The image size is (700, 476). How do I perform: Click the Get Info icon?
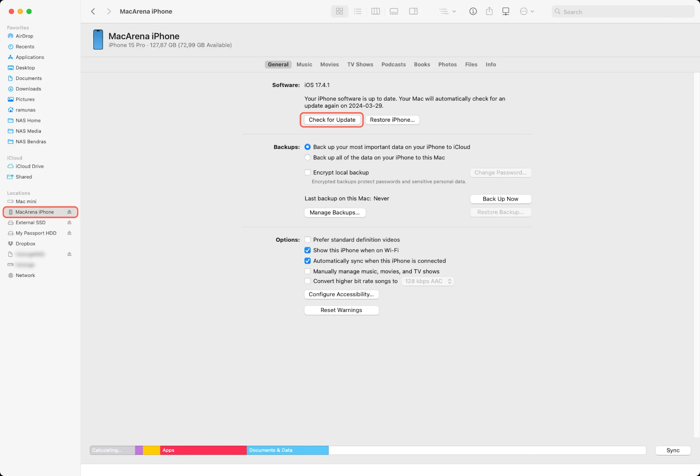pyautogui.click(x=473, y=12)
